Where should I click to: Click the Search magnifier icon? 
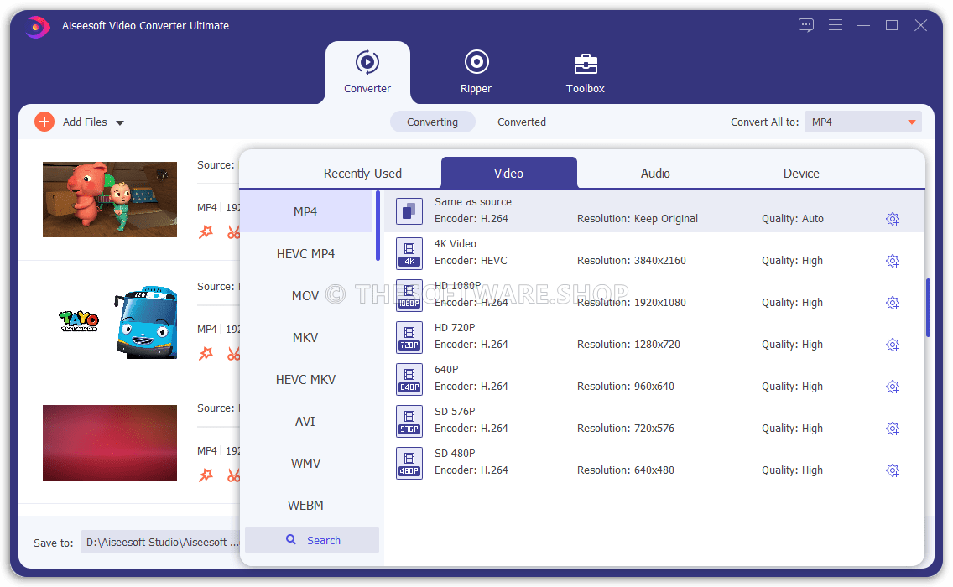[x=291, y=539]
